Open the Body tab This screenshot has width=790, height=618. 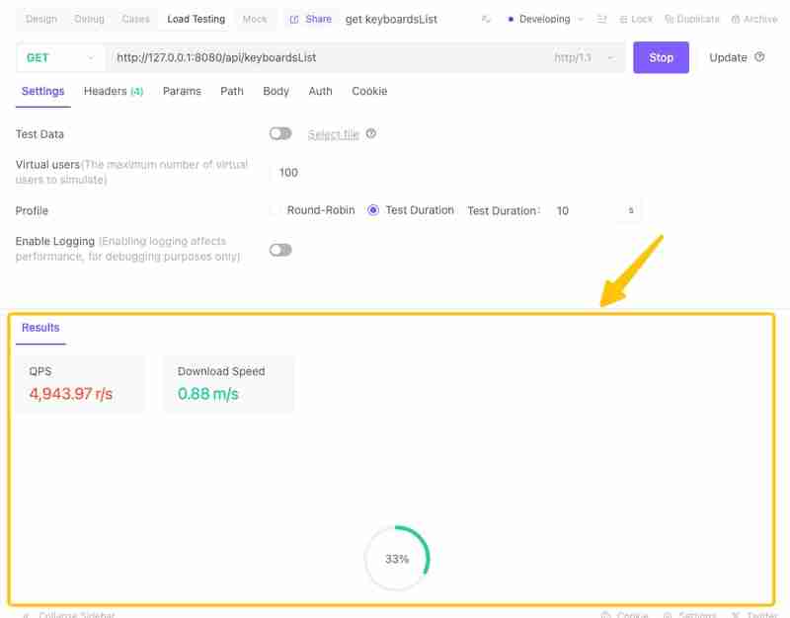(x=276, y=91)
